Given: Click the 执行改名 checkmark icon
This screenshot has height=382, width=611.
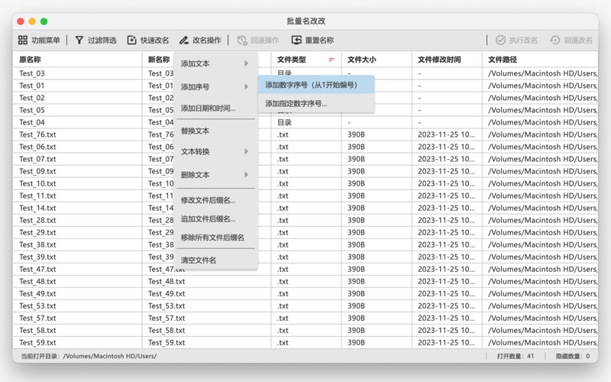Looking at the screenshot, I should point(500,40).
